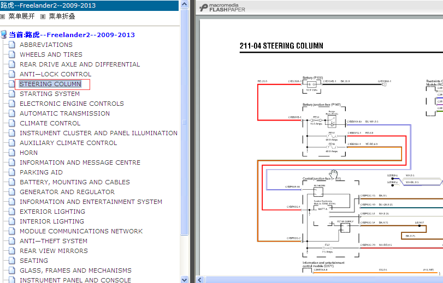The width and height of the screenshot is (443, 283).
Task: Open the PARKING AID entry
Action: tap(42, 172)
